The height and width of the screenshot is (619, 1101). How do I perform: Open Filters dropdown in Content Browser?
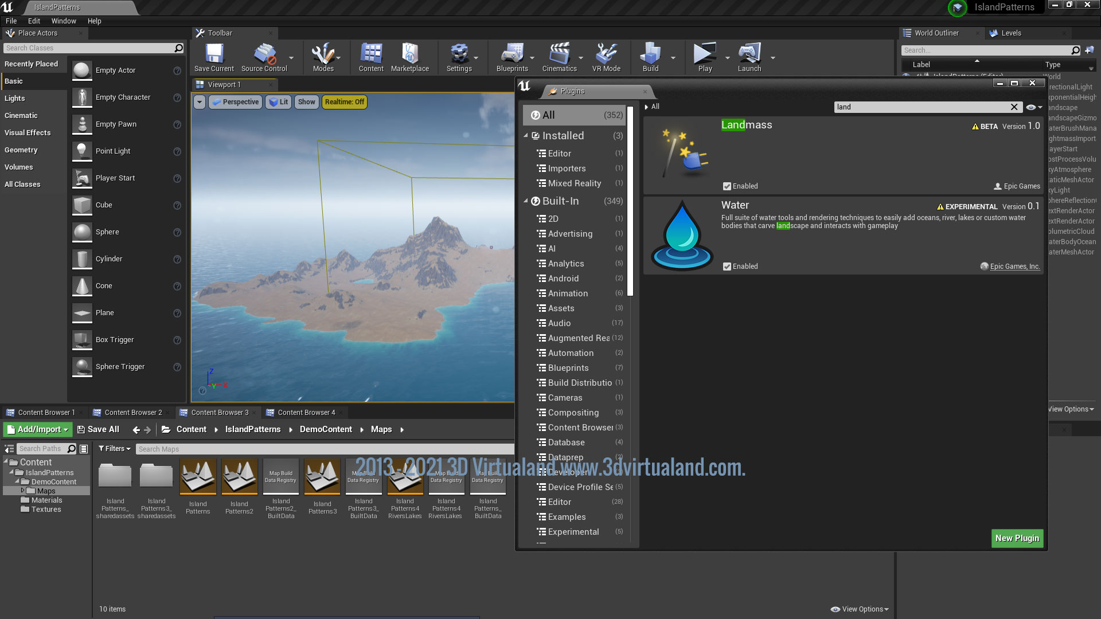tap(115, 449)
